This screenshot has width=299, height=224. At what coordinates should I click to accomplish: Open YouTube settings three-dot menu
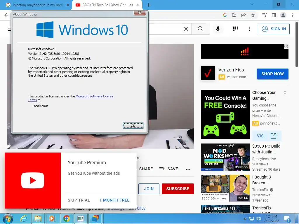point(250,29)
